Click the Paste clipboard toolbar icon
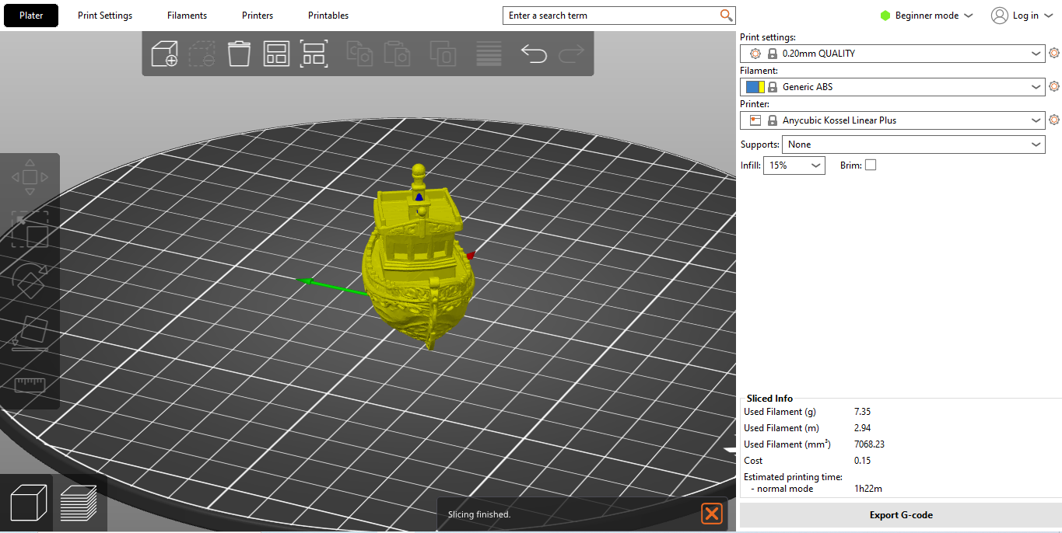This screenshot has height=533, width=1062. [397, 54]
